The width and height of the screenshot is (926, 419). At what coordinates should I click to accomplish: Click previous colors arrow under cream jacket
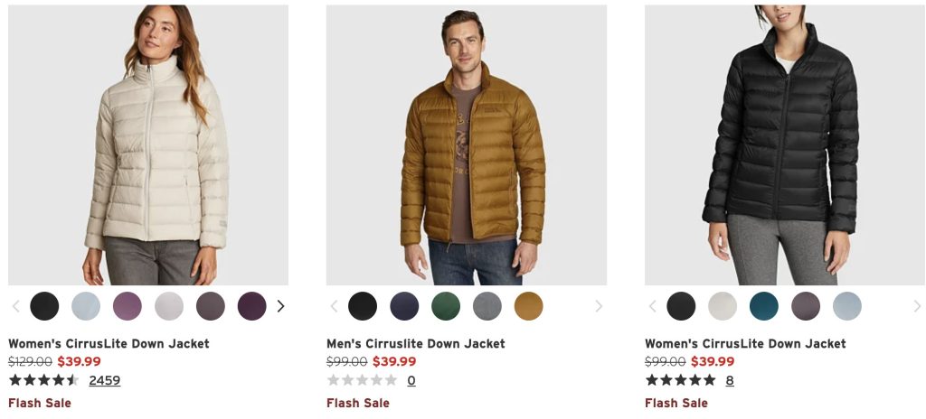coord(16,306)
